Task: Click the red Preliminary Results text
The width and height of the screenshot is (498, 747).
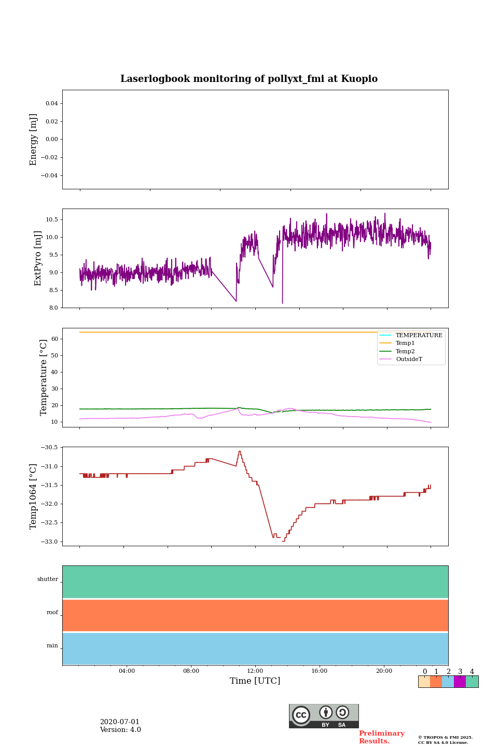Action: pos(381,737)
